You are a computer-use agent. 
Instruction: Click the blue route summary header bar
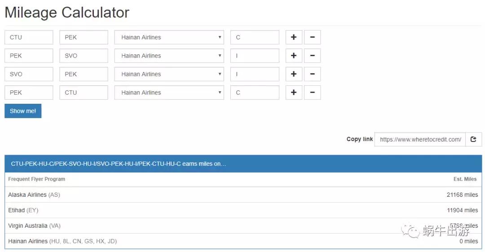click(243, 164)
